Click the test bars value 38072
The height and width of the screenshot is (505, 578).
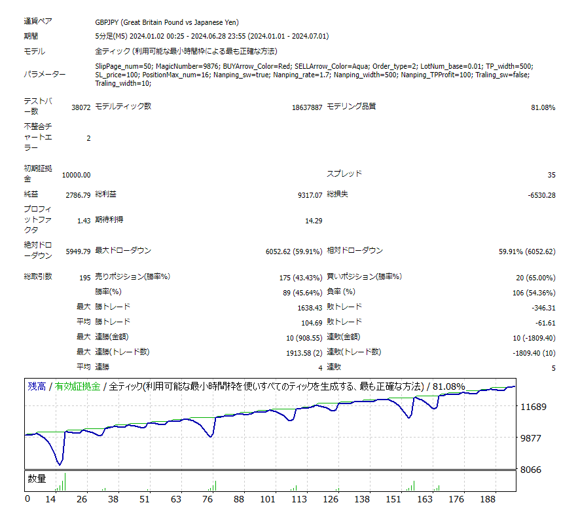81,107
